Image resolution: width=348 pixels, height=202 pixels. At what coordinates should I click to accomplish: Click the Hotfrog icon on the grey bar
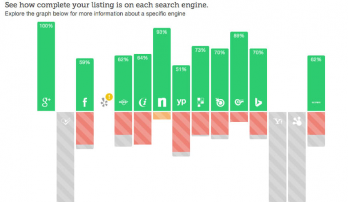point(297,121)
